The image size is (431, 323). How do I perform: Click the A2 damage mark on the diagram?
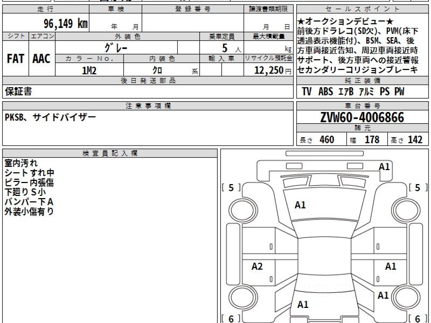(257, 266)
